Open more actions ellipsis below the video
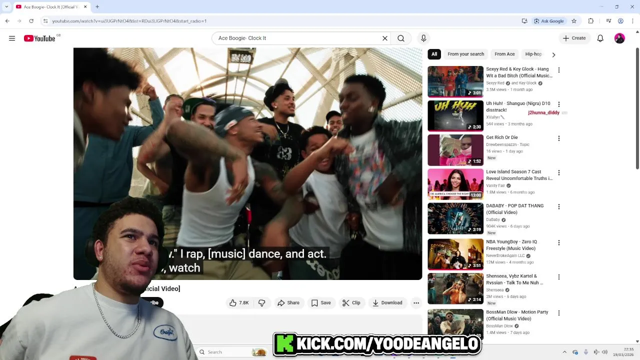Screen dimensions: 640x360 pyautogui.click(x=416, y=302)
